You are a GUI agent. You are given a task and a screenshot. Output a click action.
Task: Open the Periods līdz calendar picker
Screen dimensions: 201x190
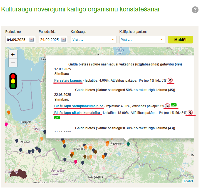64,40
